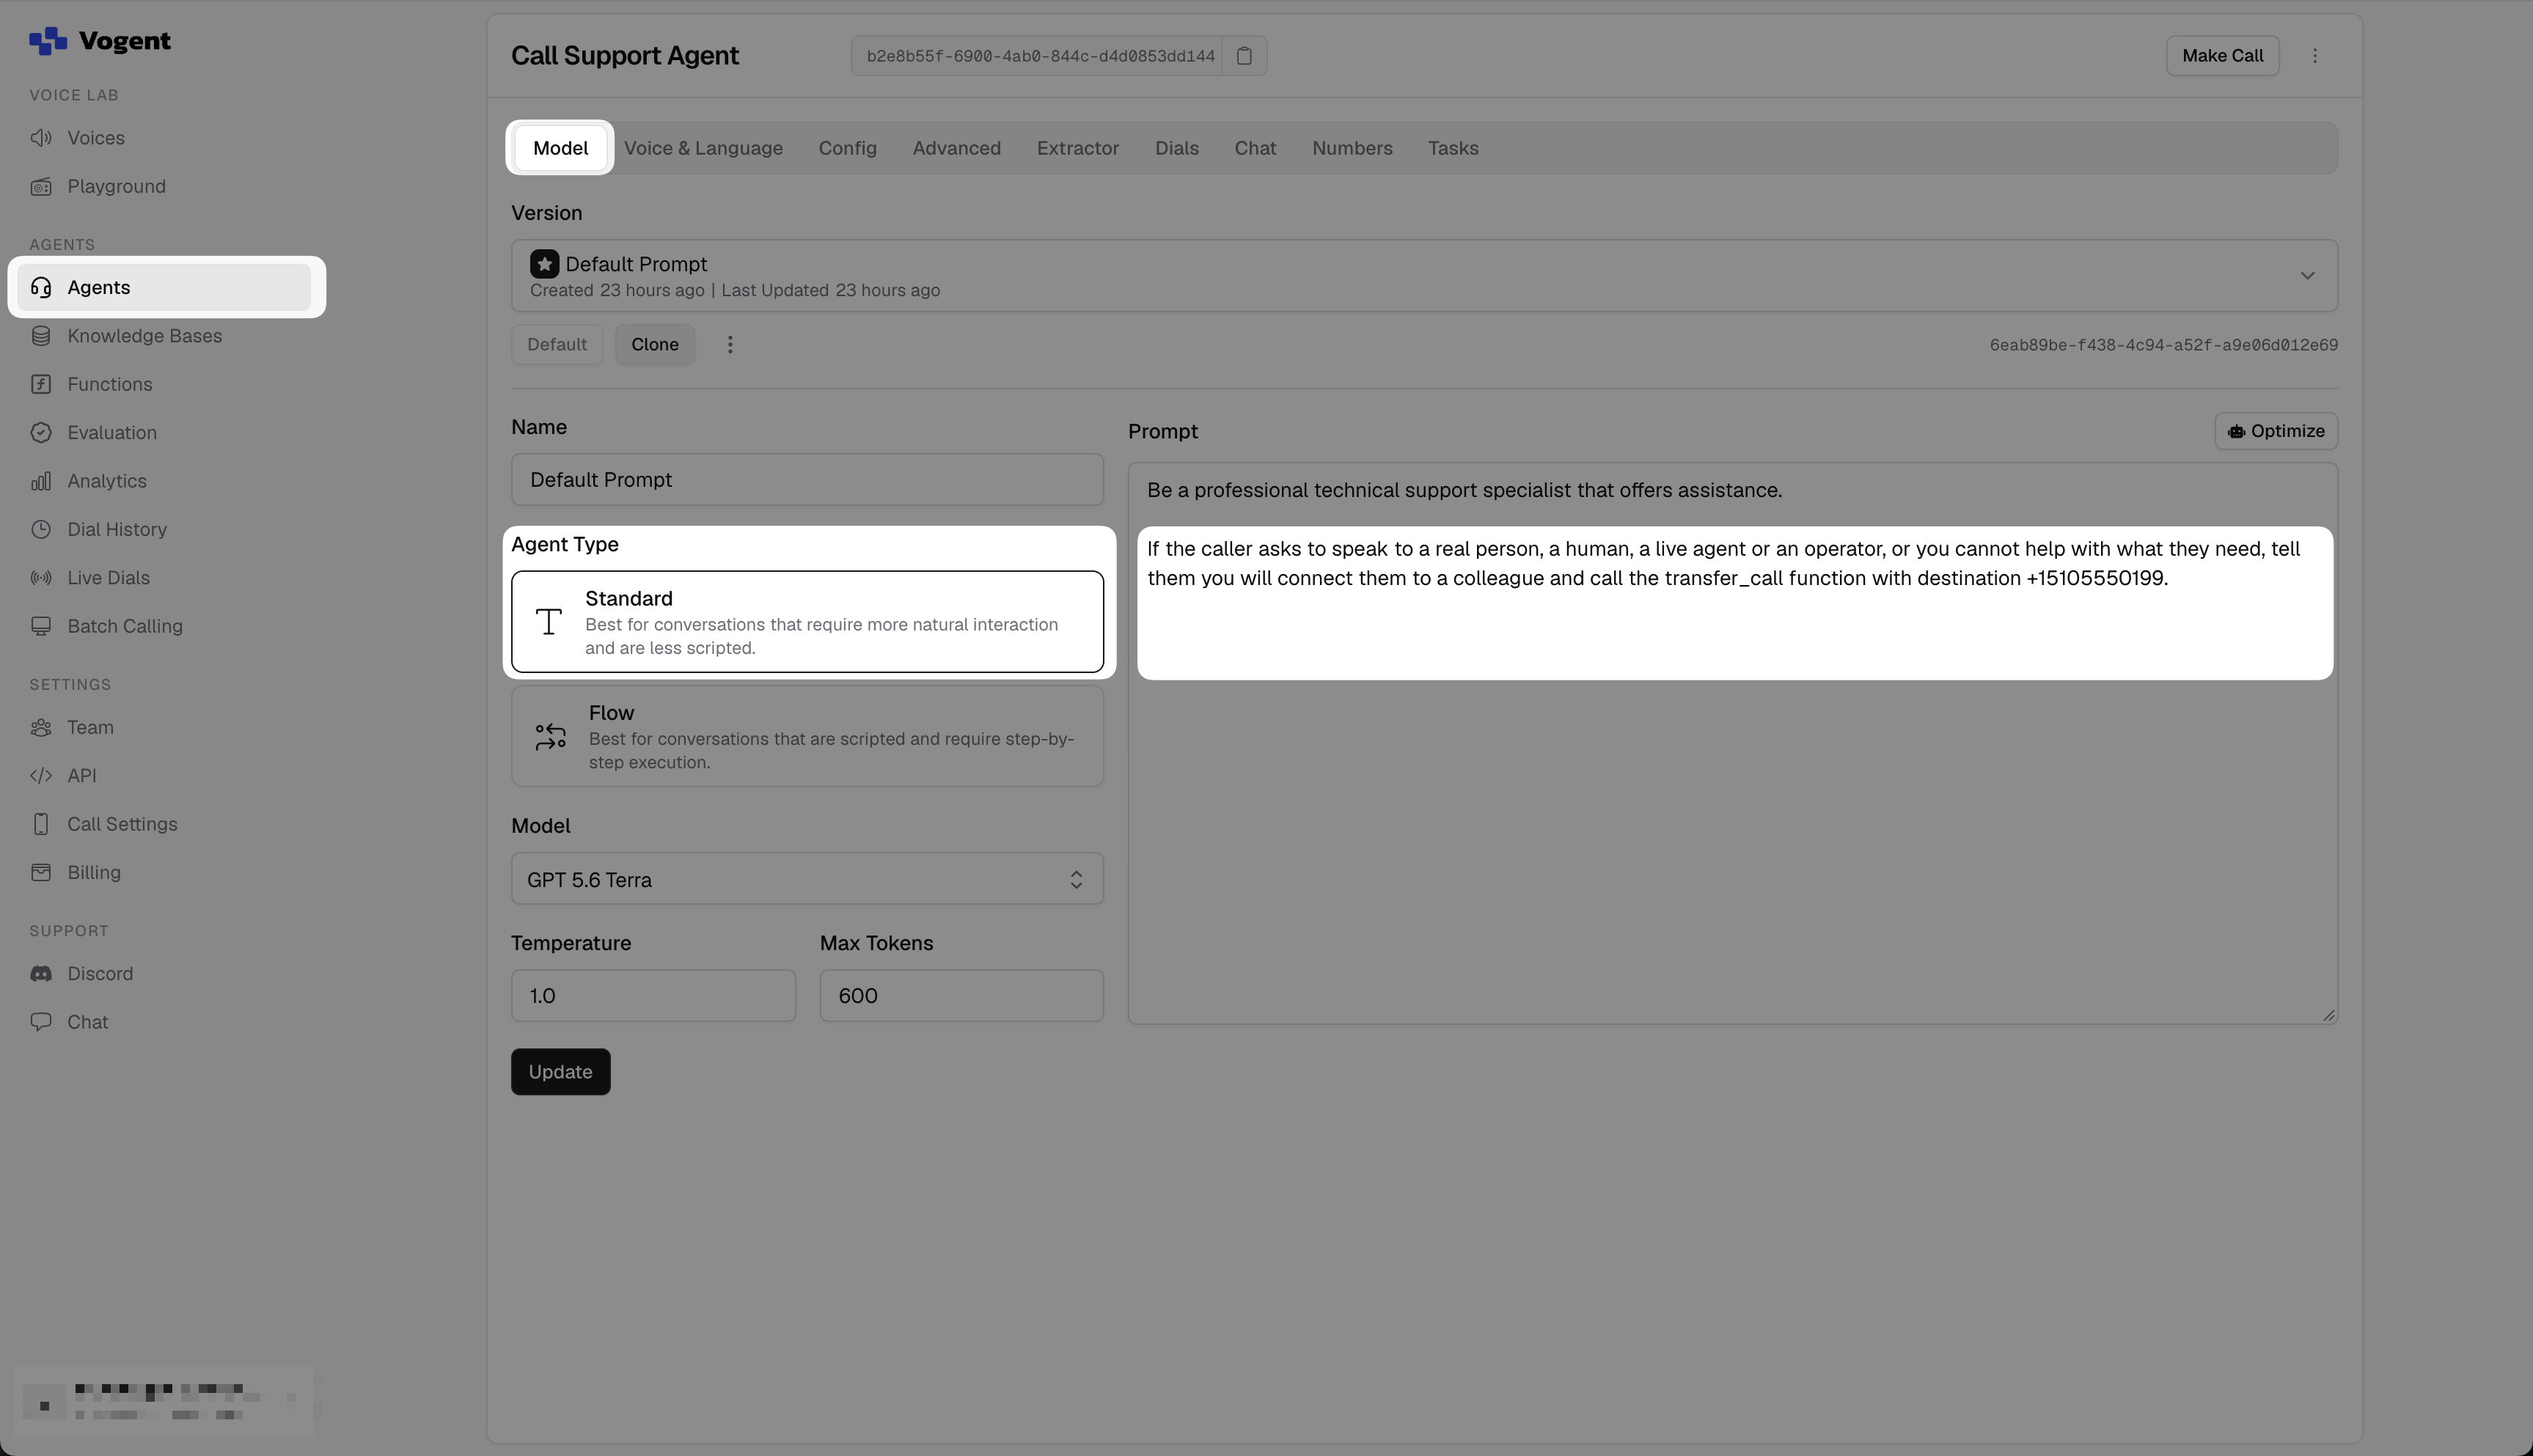Click the Call Settings phone icon
This screenshot has height=1456, width=2533.
tap(41, 825)
